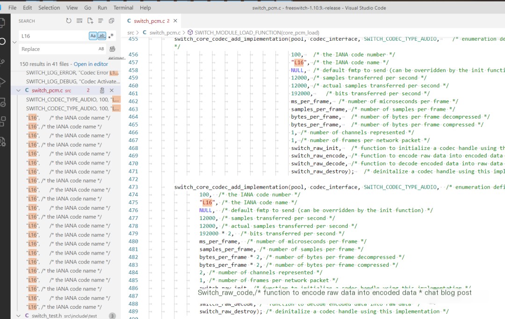Click highlighted "L16" on line 475
This screenshot has width=505, height=319.
point(207,202)
